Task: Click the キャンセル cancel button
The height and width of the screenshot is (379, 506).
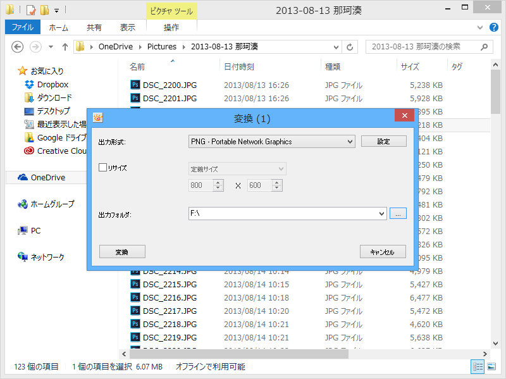Action: 383,252
